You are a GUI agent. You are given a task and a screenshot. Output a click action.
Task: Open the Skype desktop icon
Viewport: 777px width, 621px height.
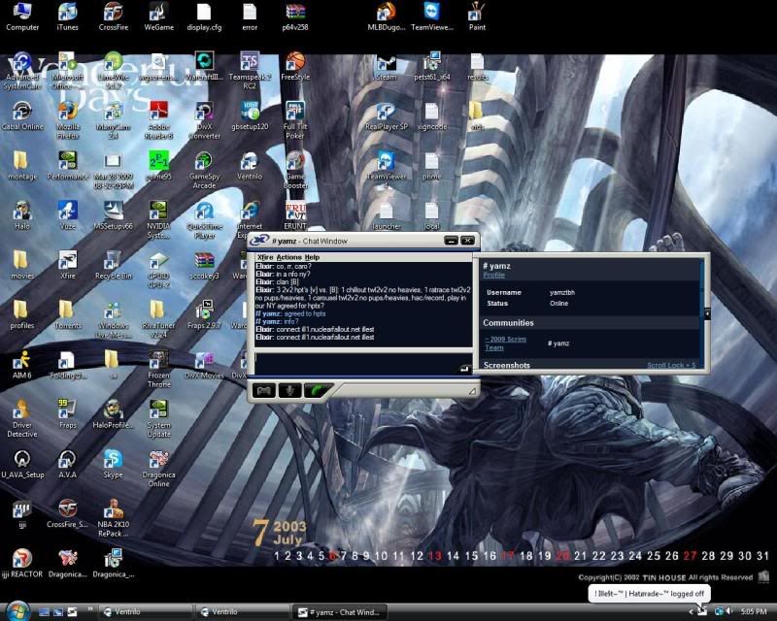tap(113, 460)
